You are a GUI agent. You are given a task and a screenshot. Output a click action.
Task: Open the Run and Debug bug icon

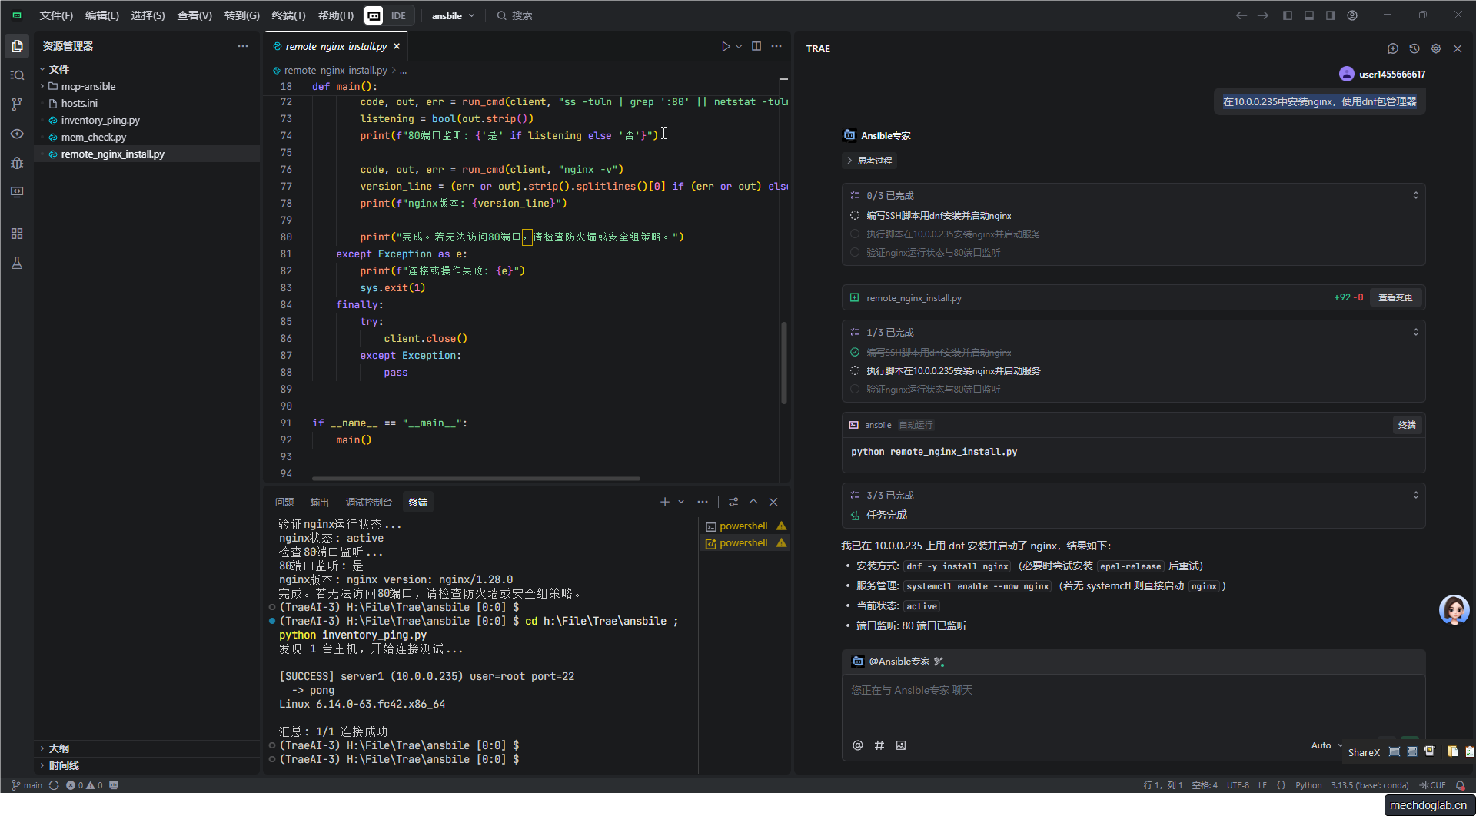click(17, 163)
